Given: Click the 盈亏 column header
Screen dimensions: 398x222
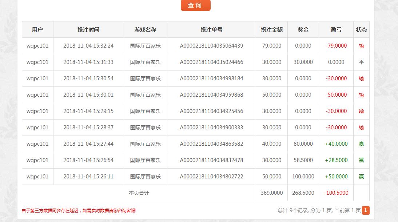Looking at the screenshot, I should click(336, 29).
